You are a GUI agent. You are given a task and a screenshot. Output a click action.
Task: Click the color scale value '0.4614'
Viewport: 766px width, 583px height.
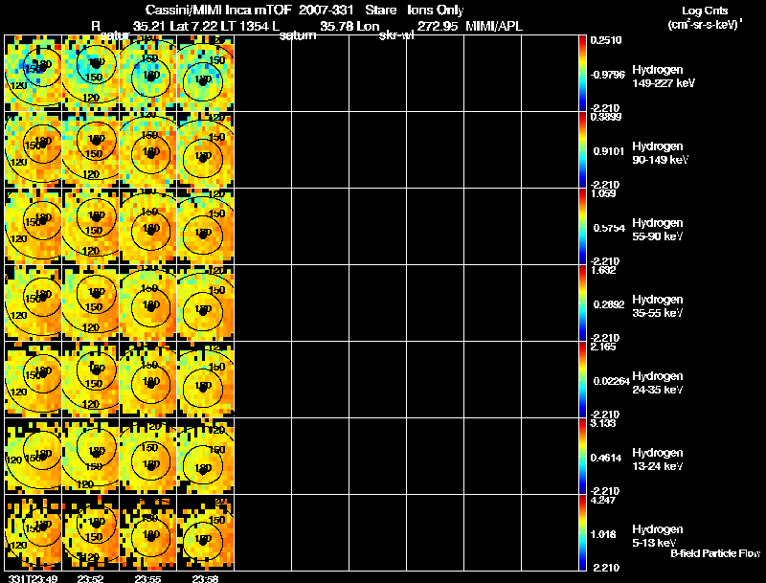click(x=606, y=458)
